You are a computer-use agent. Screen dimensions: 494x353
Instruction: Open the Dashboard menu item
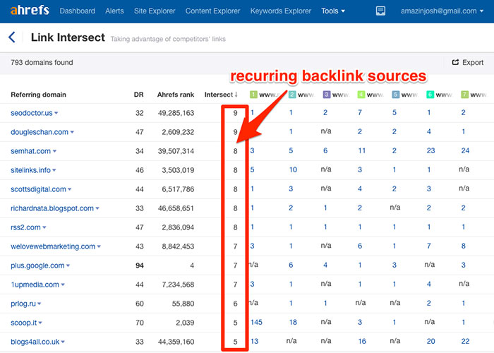(77, 11)
